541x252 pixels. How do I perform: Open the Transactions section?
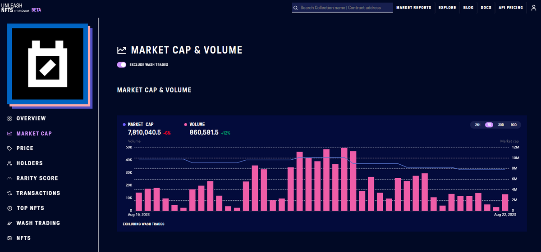click(38, 193)
